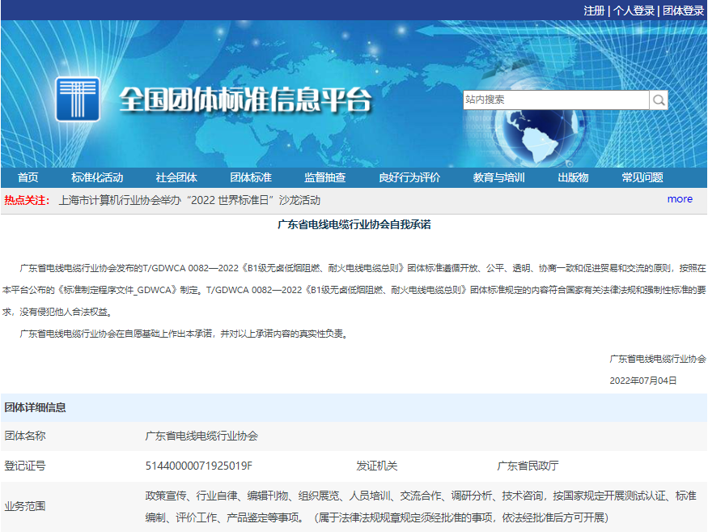
Task: Click the signature 广东省电线电缆行业协会 above the date
Action: tap(657, 359)
